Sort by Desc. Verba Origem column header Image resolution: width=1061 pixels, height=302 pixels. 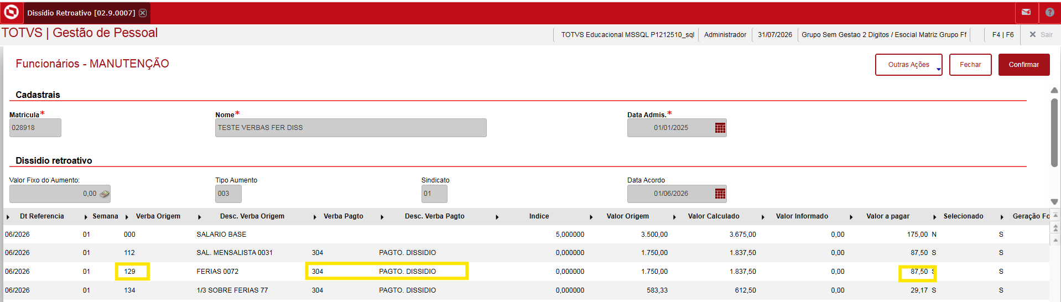(x=252, y=216)
